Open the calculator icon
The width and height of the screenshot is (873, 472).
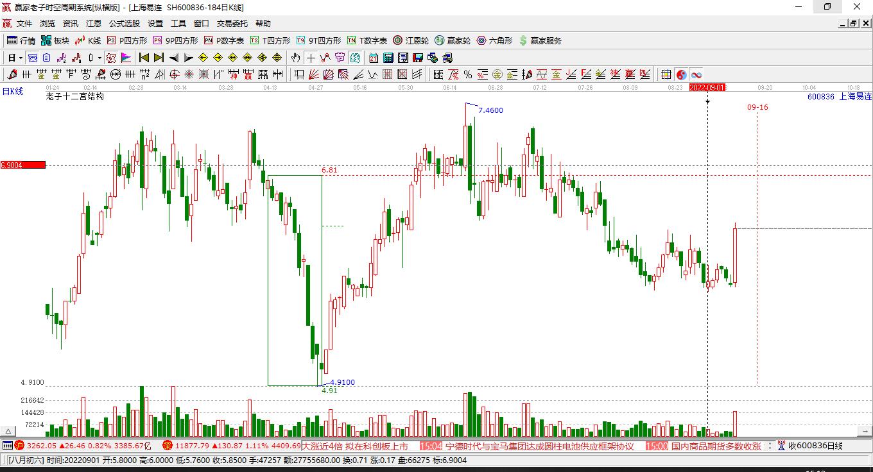pyautogui.click(x=388, y=58)
